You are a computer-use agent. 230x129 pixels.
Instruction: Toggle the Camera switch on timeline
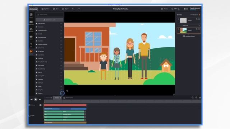click(41, 105)
